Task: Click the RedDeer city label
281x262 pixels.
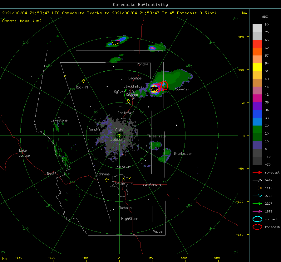Action: click(132, 94)
